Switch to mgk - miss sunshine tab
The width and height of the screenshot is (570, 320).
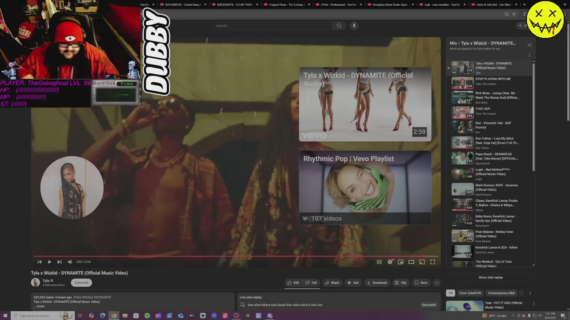[442, 4]
